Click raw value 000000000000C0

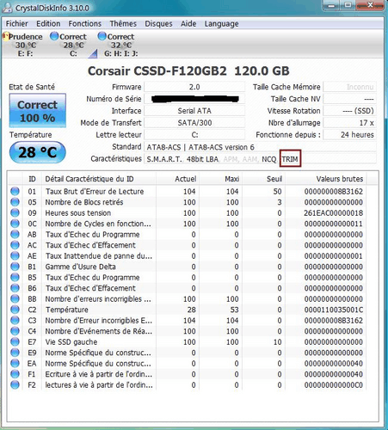point(334,385)
